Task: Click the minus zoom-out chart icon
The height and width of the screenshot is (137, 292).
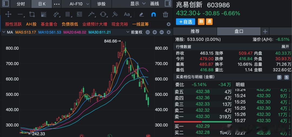Action: pyautogui.click(x=162, y=32)
